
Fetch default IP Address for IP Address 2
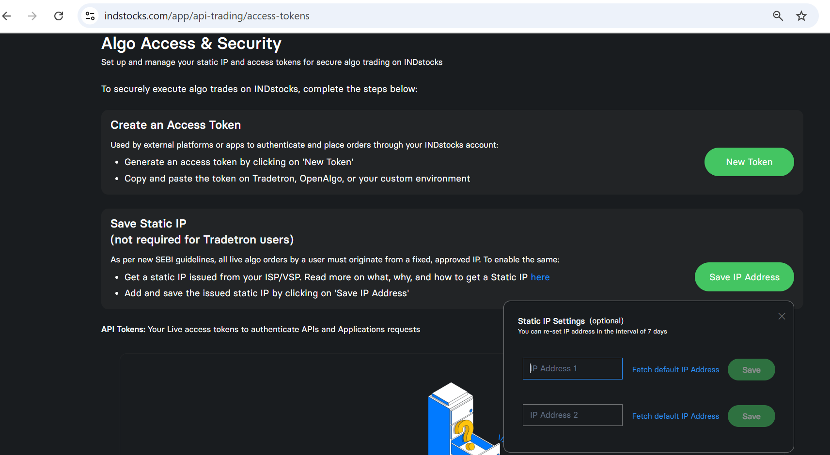675,416
